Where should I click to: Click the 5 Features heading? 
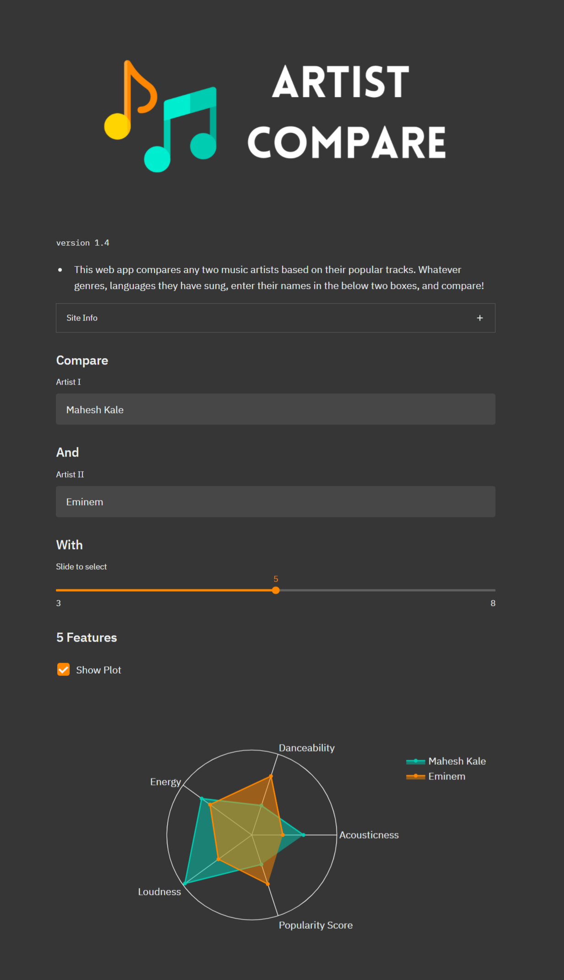87,637
